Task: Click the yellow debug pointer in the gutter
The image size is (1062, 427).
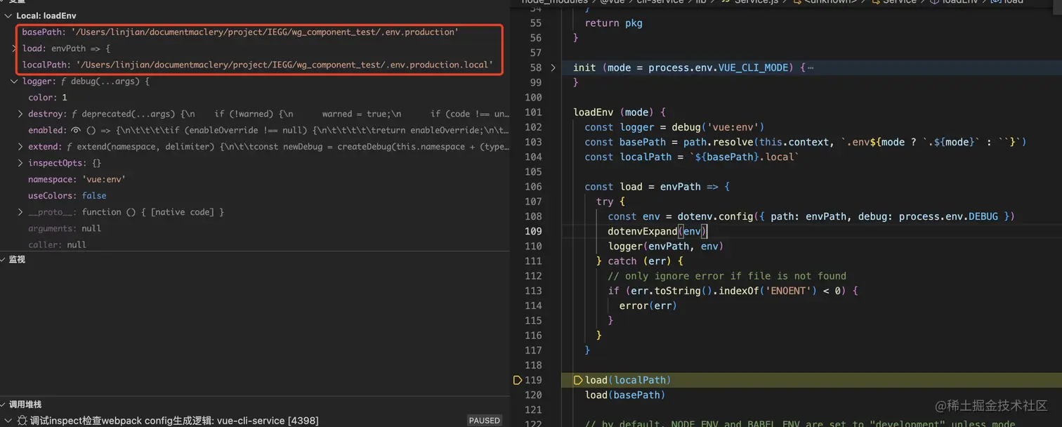Action: point(518,380)
